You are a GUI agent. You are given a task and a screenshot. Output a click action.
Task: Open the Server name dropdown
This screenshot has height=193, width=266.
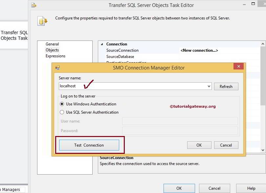(209, 86)
